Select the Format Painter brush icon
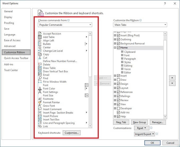Image resolution: width=180 pixels, height=147 pixels. (40, 102)
